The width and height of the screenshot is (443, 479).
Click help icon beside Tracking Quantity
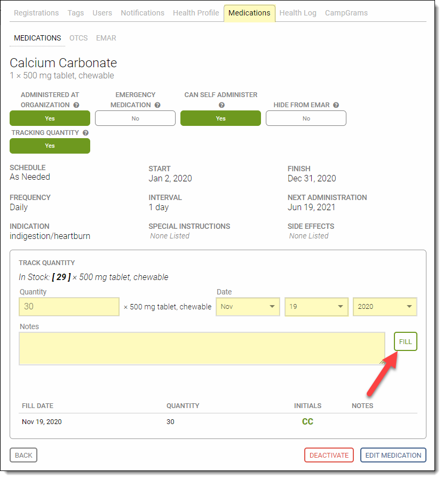(85, 133)
